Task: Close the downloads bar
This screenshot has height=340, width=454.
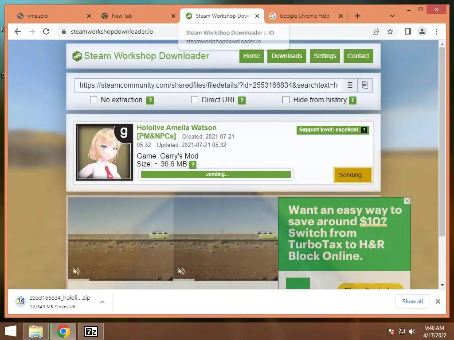Action: coord(438,301)
